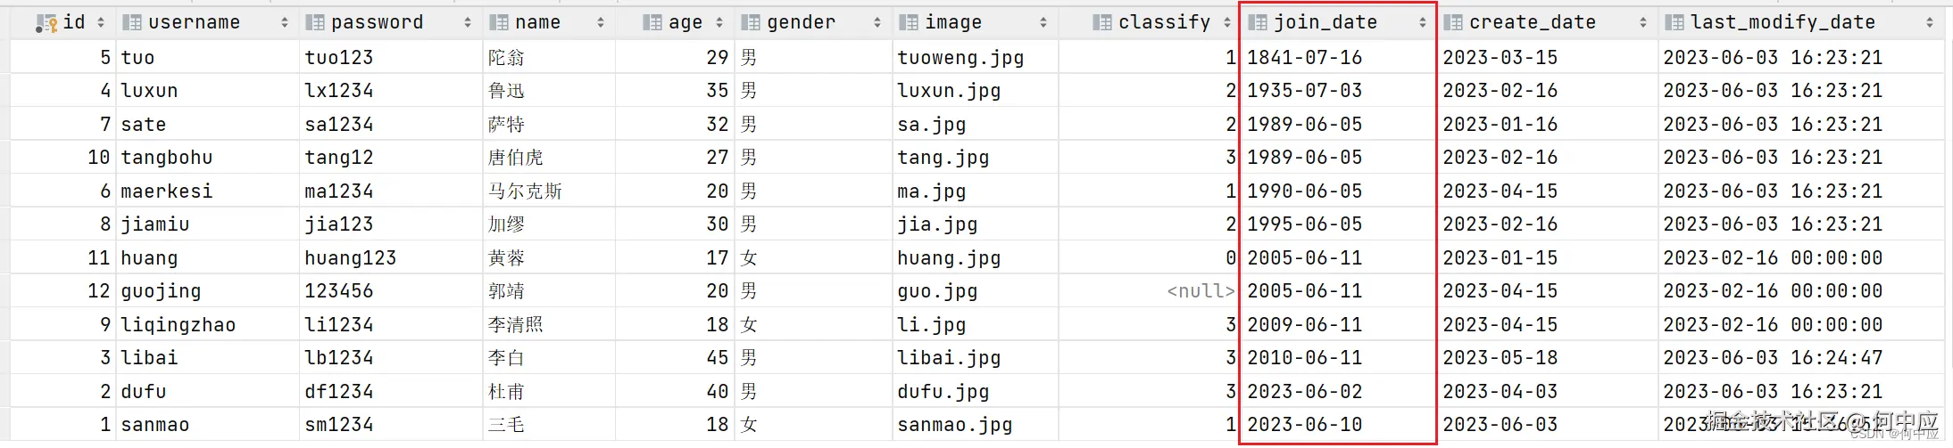
Task: Click the password column table icon
Action: 314,23
